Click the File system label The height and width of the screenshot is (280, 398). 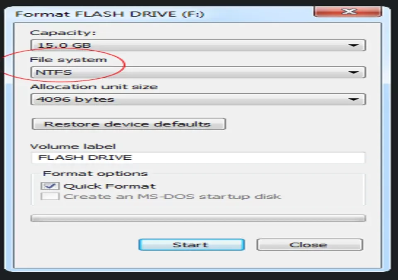(68, 60)
